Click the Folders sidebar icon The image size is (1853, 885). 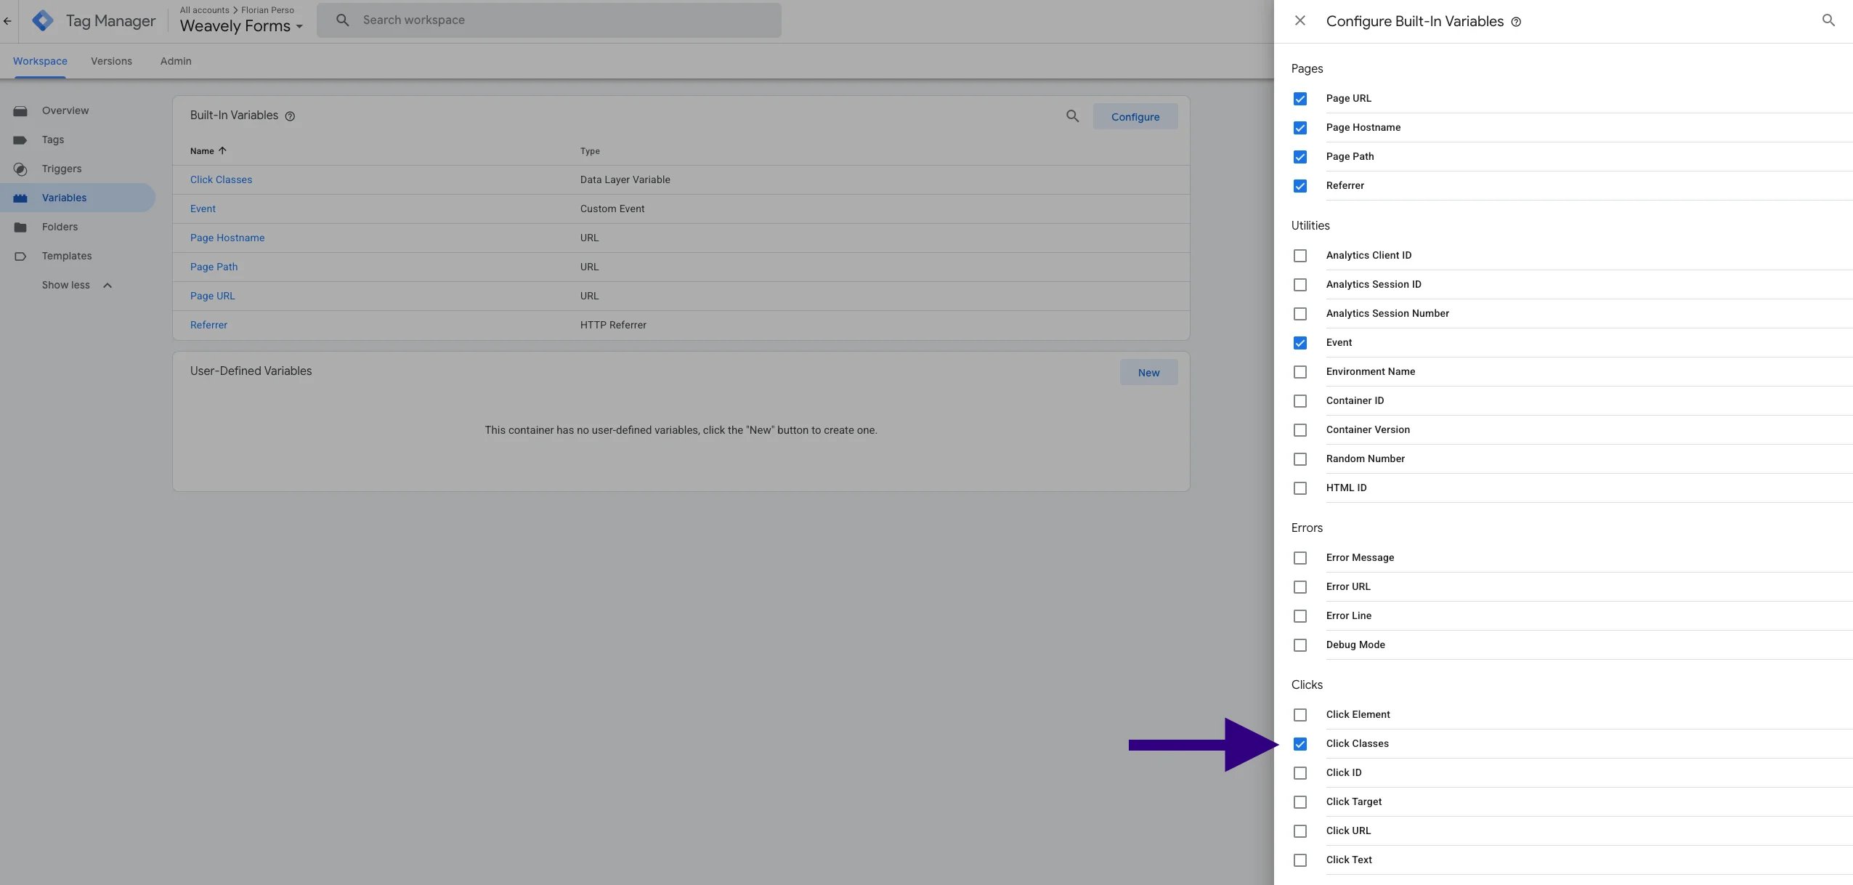(20, 227)
